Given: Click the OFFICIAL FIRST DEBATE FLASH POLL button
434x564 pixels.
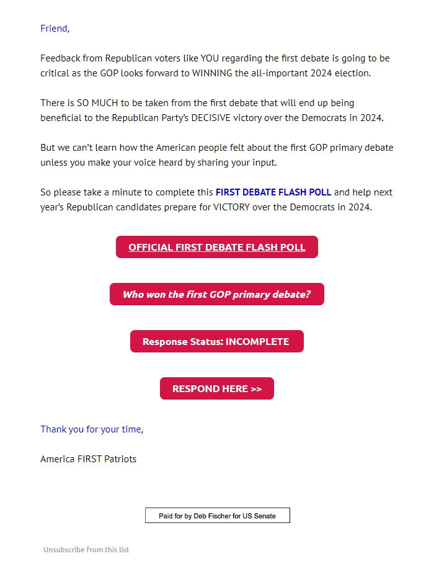Looking at the screenshot, I should [216, 247].
